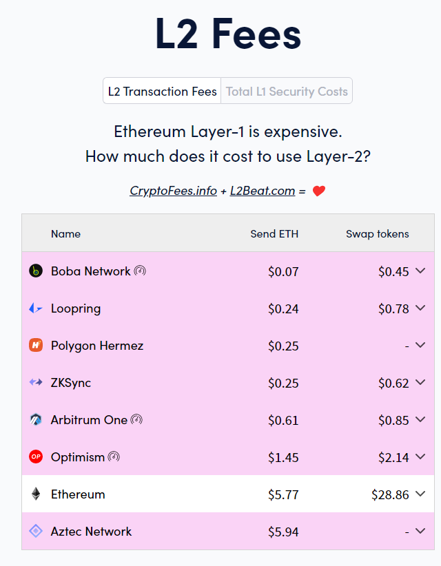441x566 pixels.
Task: Click the Polygon Hermez logo icon
Action: tap(36, 345)
